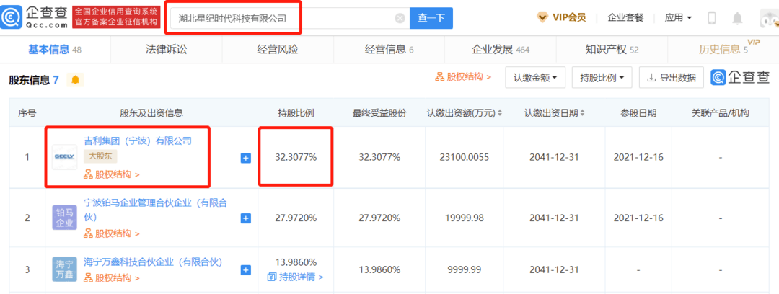
Task: Click the 查一下 search button
Action: click(431, 19)
